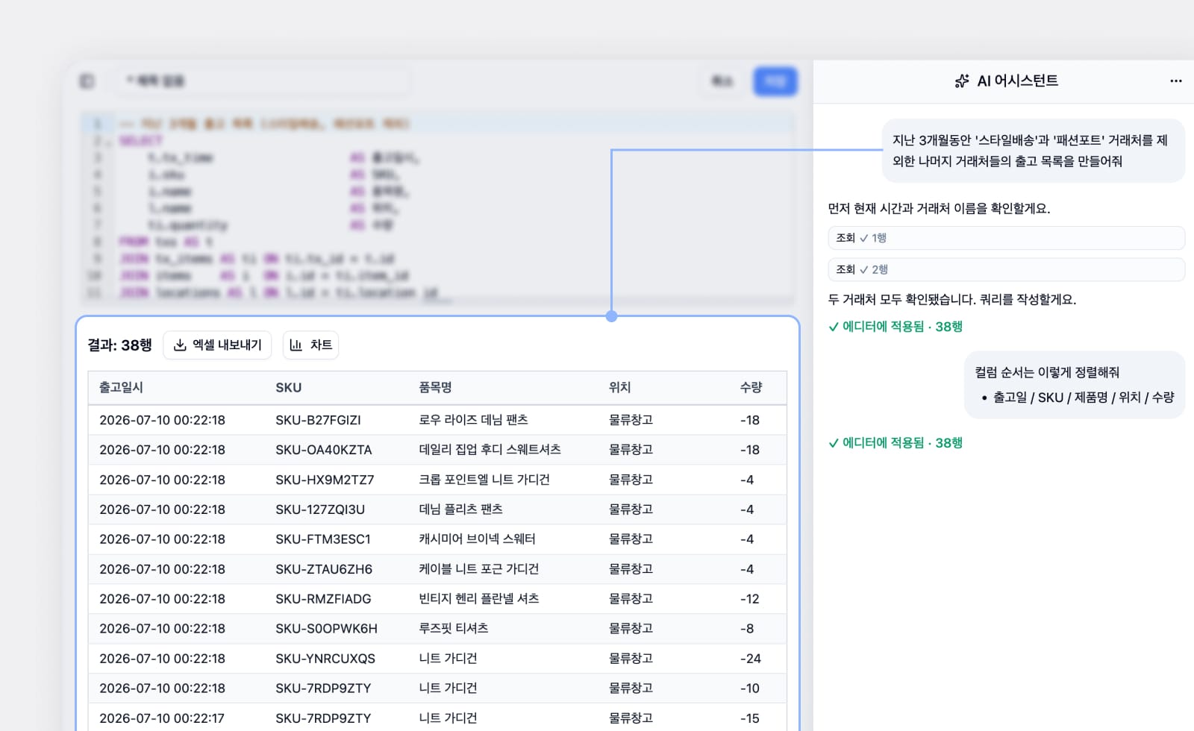
Task: Click the AI 어시스턴트 panel title
Action: click(1017, 81)
